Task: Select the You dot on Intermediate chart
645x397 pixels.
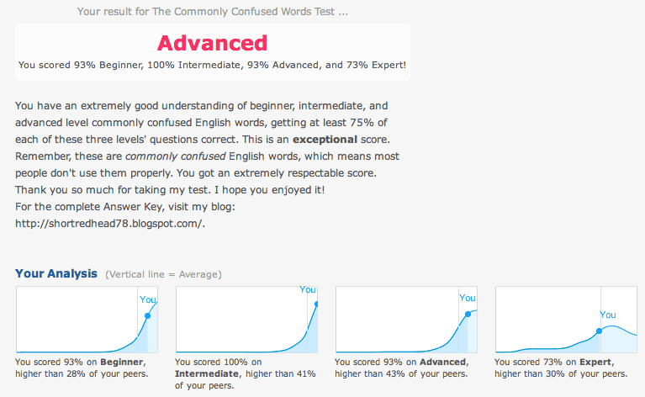Action: click(316, 304)
